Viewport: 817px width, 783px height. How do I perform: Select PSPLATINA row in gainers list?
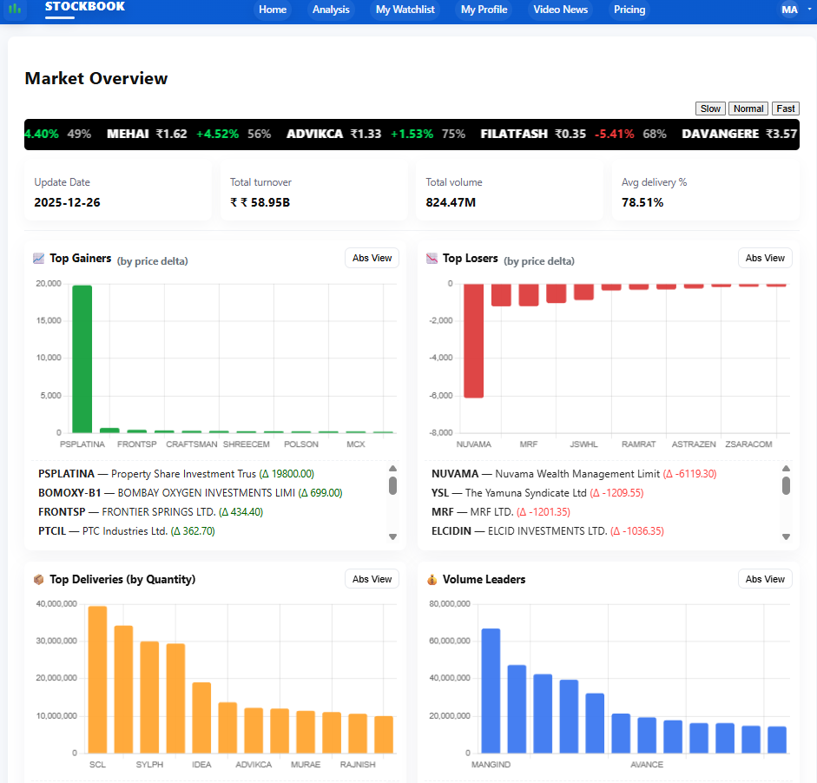(x=176, y=474)
